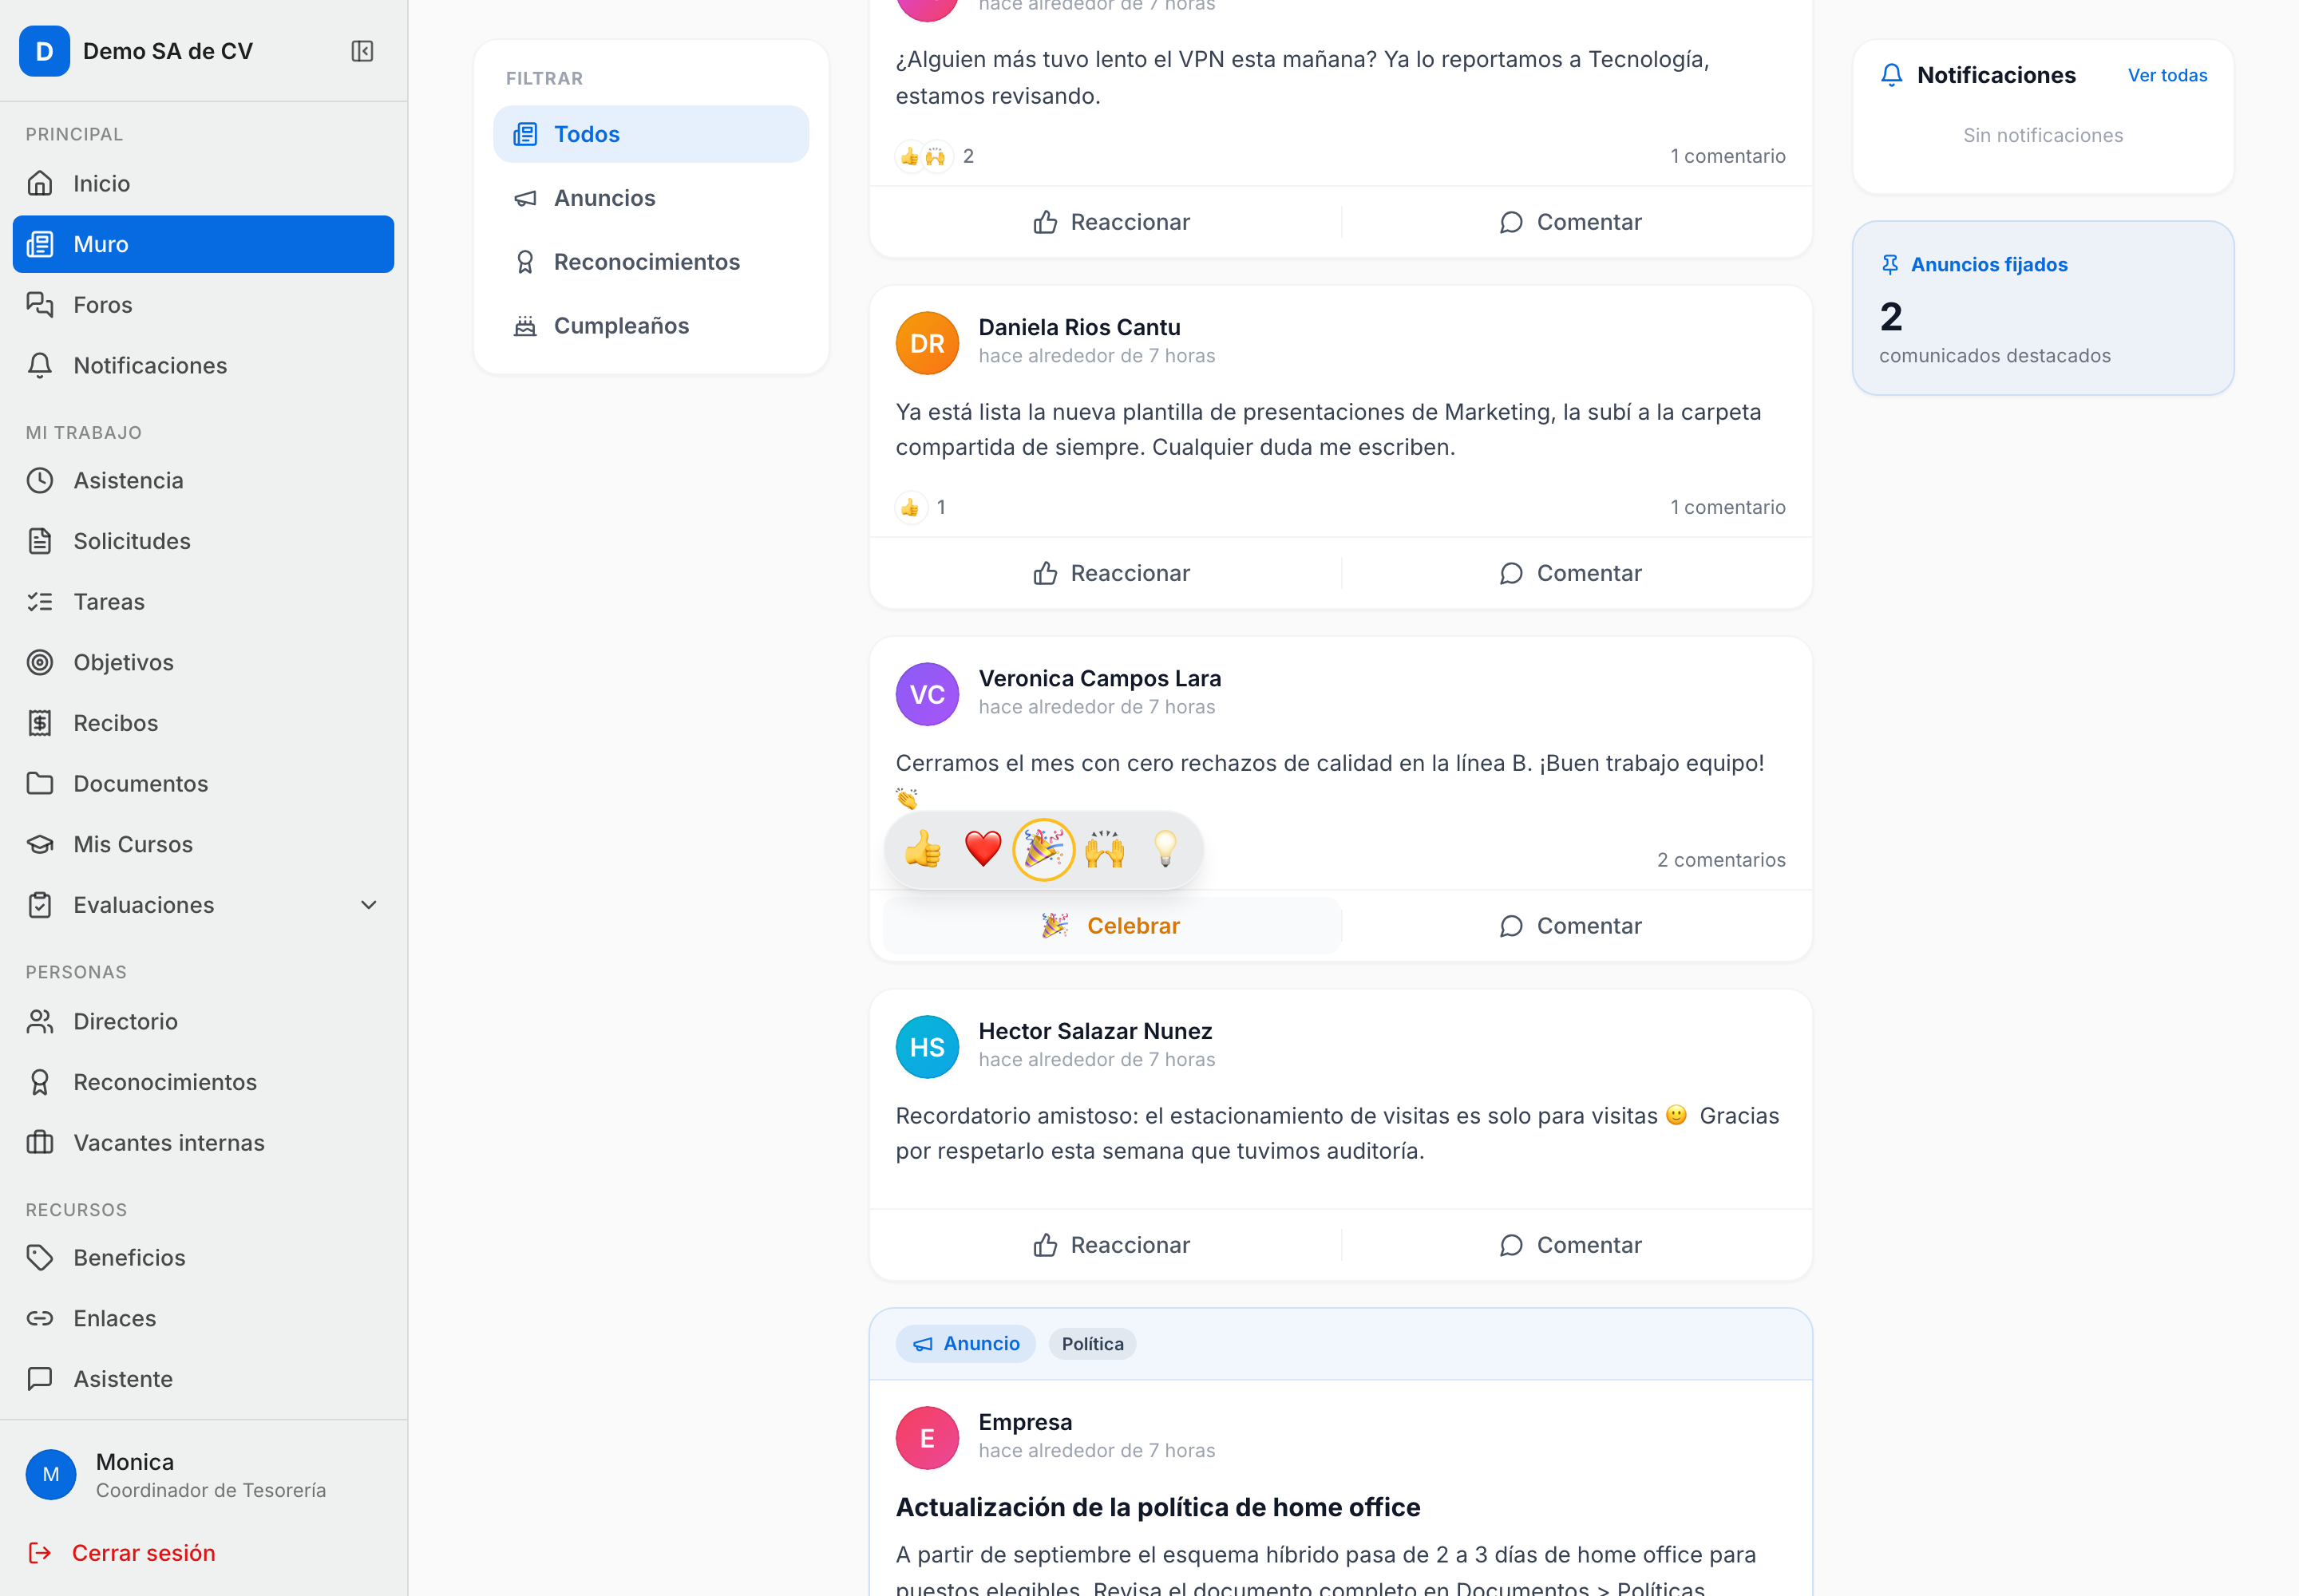Filter posts by Reconocimientos
Viewport: 2299px width, 1596px height.
click(651, 262)
